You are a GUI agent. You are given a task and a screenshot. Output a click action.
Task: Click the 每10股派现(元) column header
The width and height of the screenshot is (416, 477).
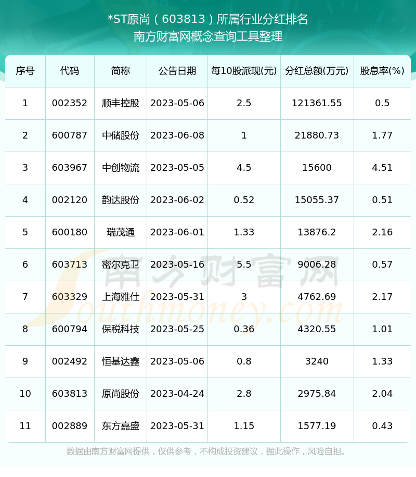pos(243,72)
